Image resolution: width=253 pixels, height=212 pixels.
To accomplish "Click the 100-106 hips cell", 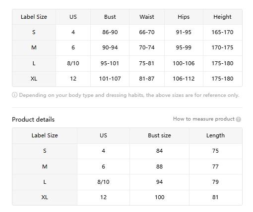I will click(184, 63).
